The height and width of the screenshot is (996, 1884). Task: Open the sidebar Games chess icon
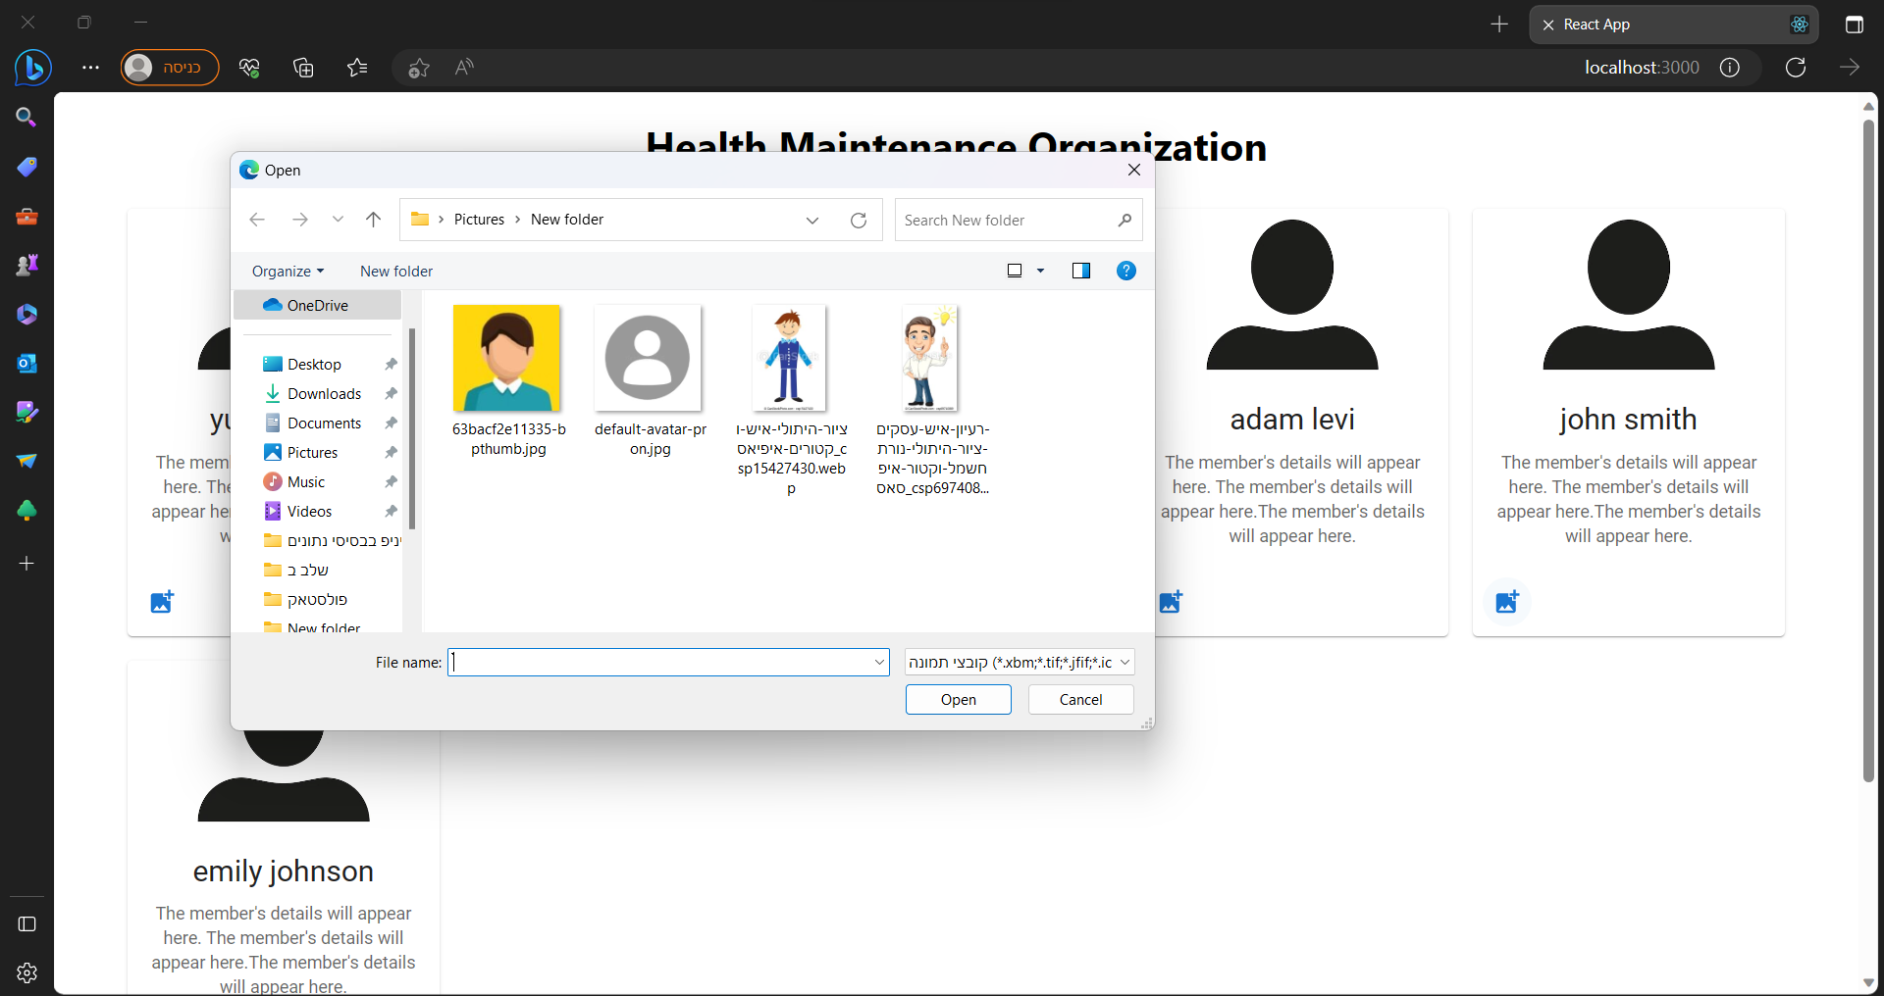pyautogui.click(x=26, y=265)
